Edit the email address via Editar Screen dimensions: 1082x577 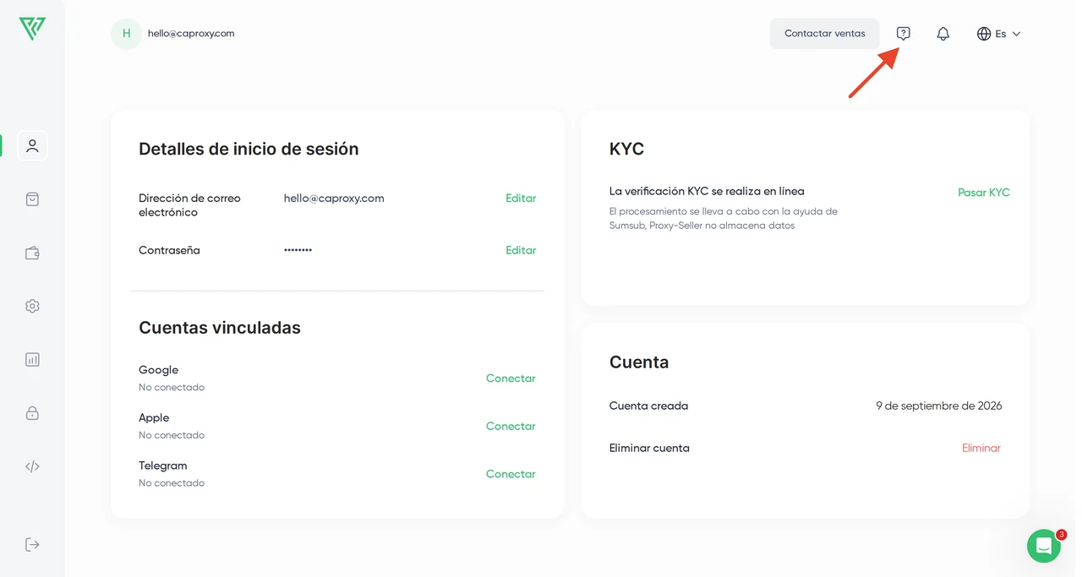(521, 199)
